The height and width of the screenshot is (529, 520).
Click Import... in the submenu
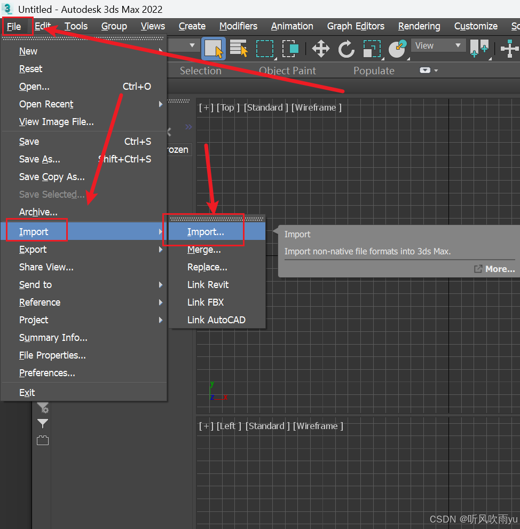pos(217,232)
